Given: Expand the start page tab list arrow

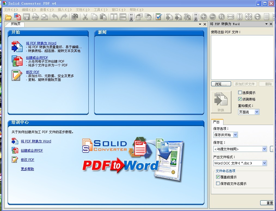Looking at the screenshot, I should 200,24.
